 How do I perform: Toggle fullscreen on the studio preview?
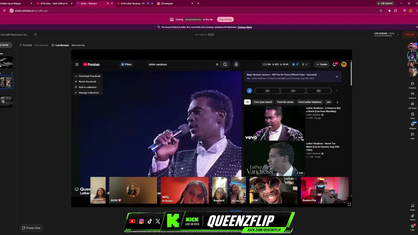click(349, 204)
